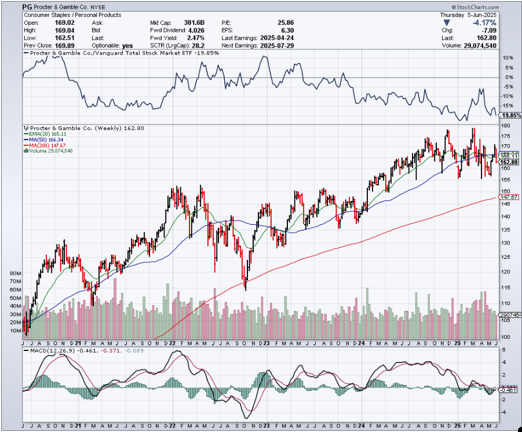Select the Prev Close value 169.89

(64, 46)
